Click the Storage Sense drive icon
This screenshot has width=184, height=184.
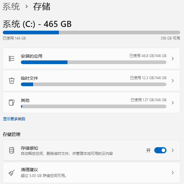pos(12,150)
